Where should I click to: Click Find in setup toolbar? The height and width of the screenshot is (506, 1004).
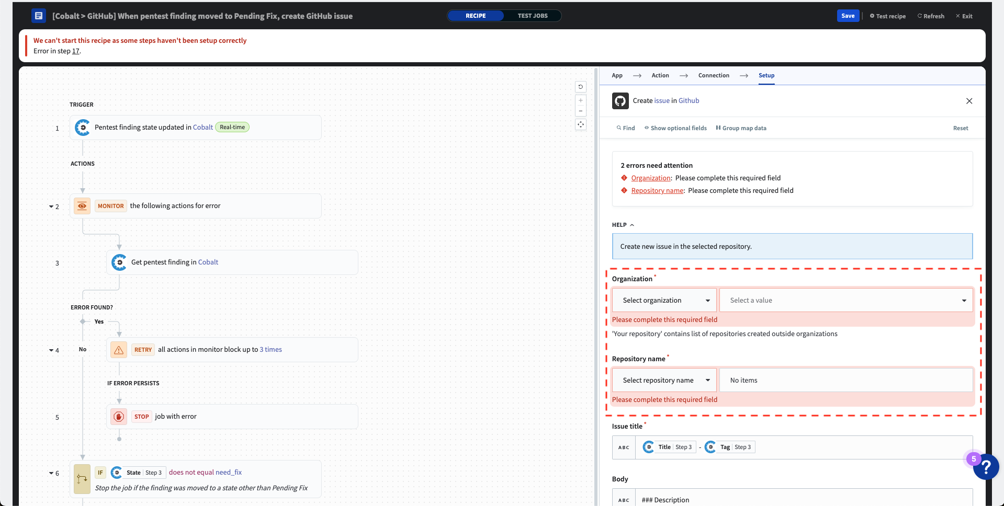626,128
